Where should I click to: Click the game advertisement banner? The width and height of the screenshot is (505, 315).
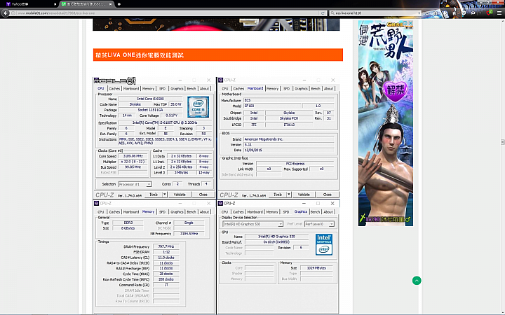point(386,123)
